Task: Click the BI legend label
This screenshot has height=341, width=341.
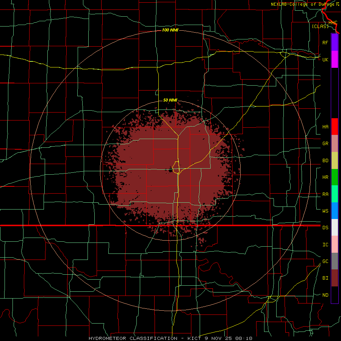Action: (x=325, y=278)
